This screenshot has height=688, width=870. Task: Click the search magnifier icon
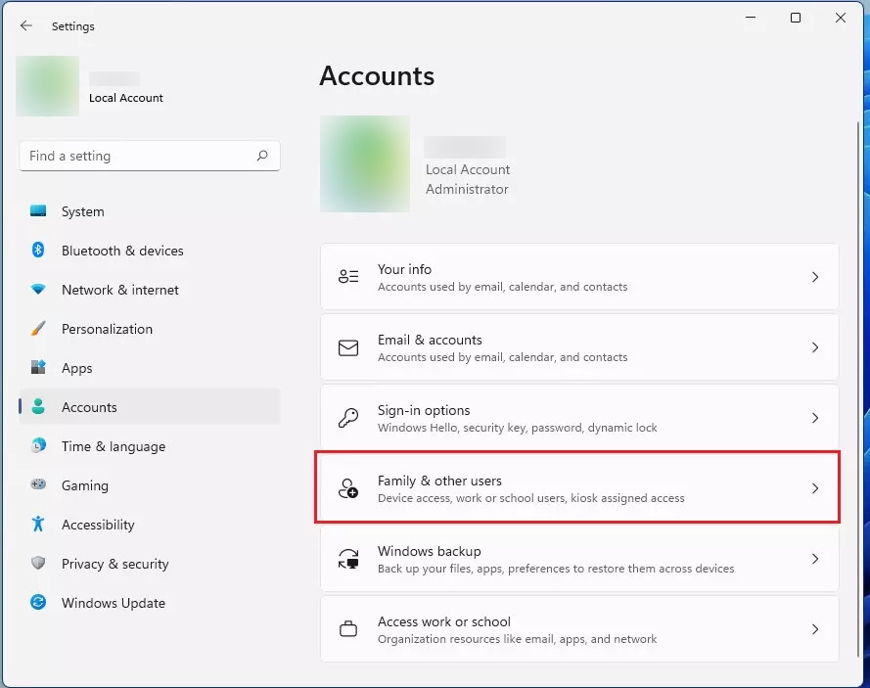pos(262,156)
